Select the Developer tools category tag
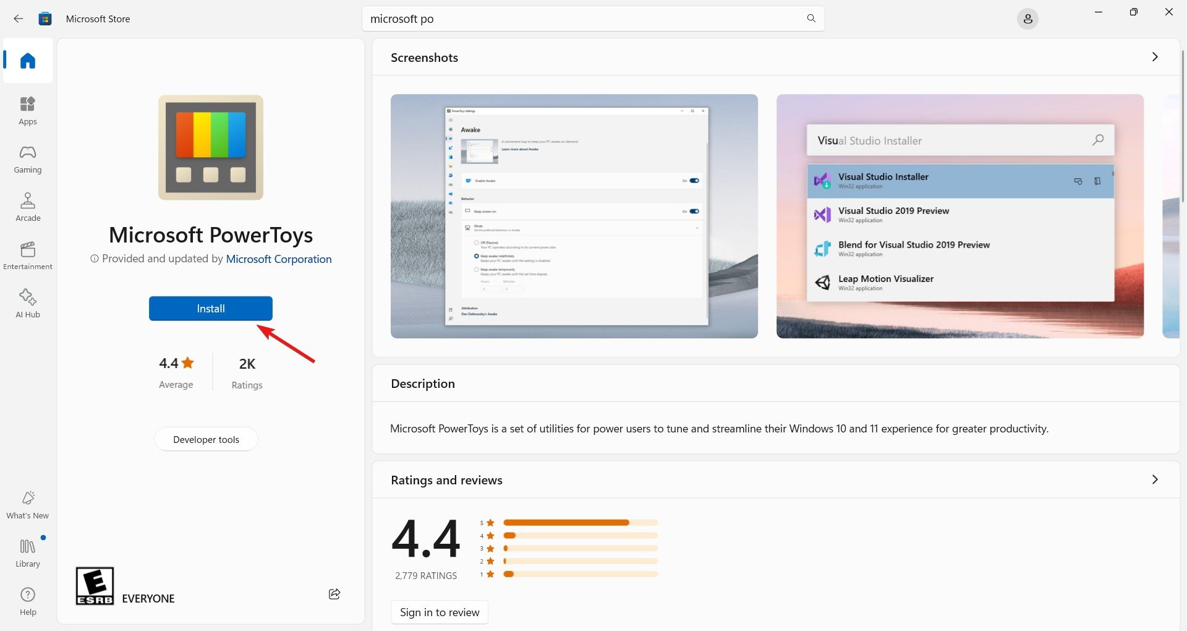 (206, 439)
